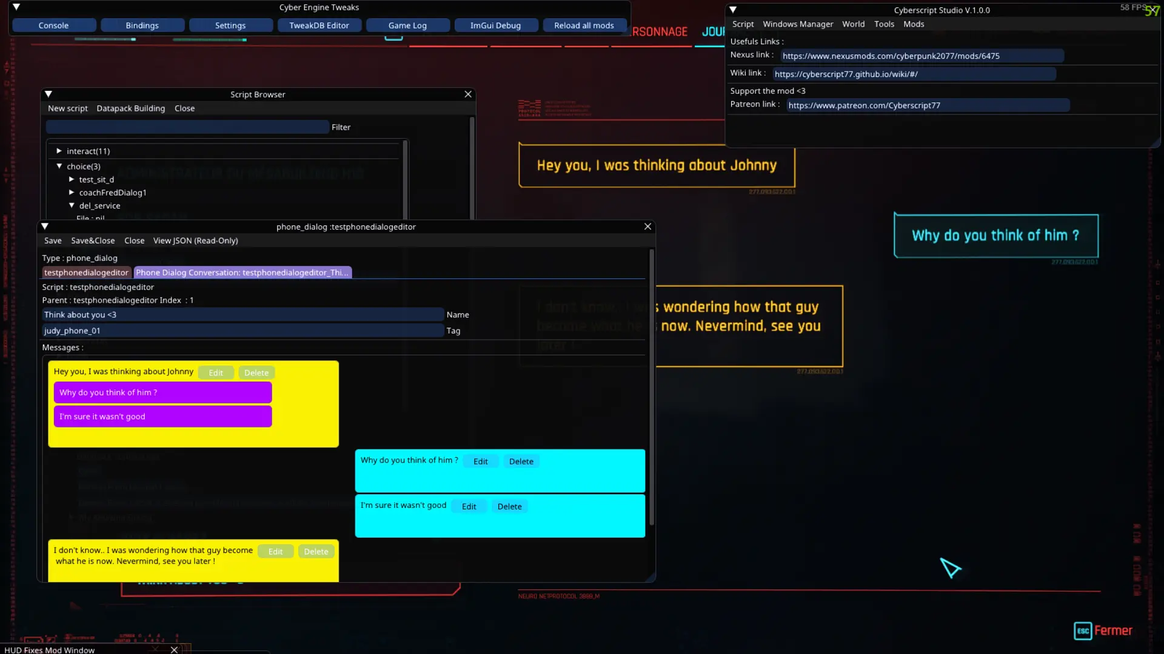The width and height of the screenshot is (1164, 654).
Task: Edit the 'Why do you think of him' choice
Action: point(480,461)
